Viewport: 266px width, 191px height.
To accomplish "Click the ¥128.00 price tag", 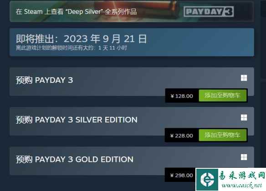I will click(182, 96).
